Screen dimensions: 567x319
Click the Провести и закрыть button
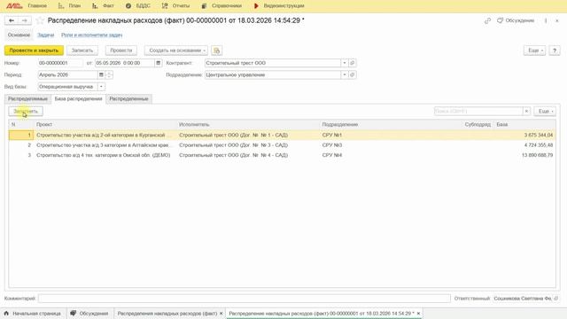pos(34,51)
